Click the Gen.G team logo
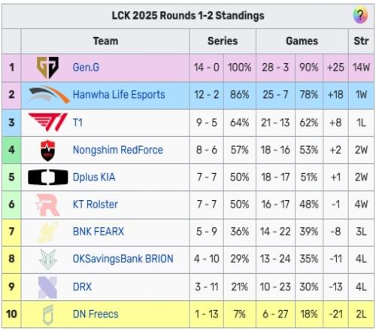 click(47, 68)
